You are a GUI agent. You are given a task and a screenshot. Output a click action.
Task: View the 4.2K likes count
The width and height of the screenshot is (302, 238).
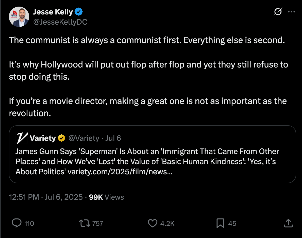167,223
